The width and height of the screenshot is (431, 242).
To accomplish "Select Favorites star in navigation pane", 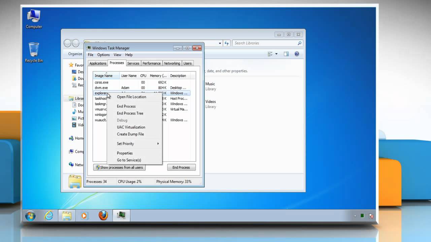I will 71,65.
